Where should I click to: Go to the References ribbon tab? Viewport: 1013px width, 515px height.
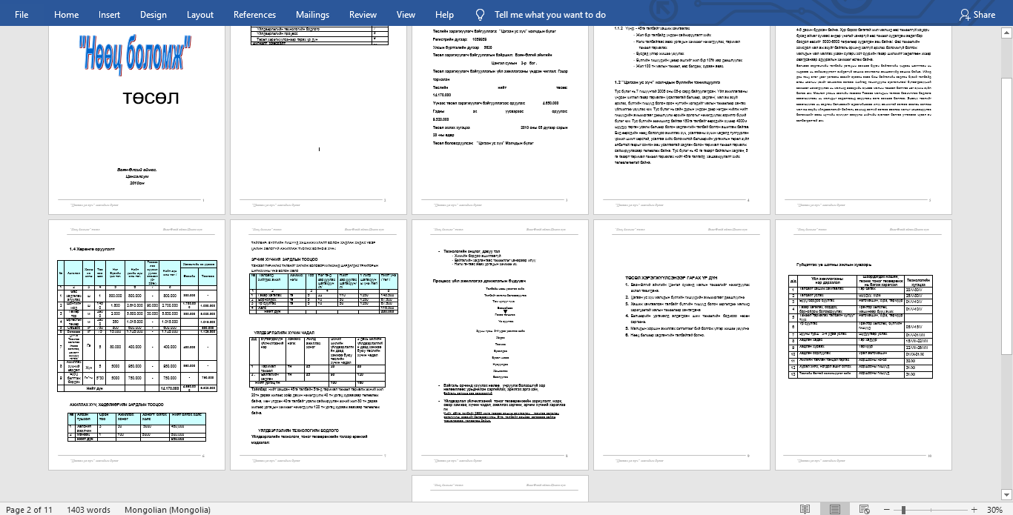254,14
